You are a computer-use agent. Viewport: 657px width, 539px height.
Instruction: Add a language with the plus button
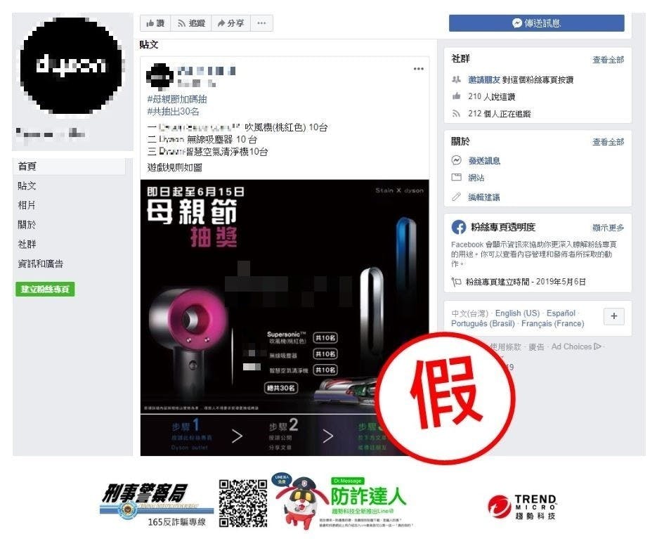click(x=614, y=316)
